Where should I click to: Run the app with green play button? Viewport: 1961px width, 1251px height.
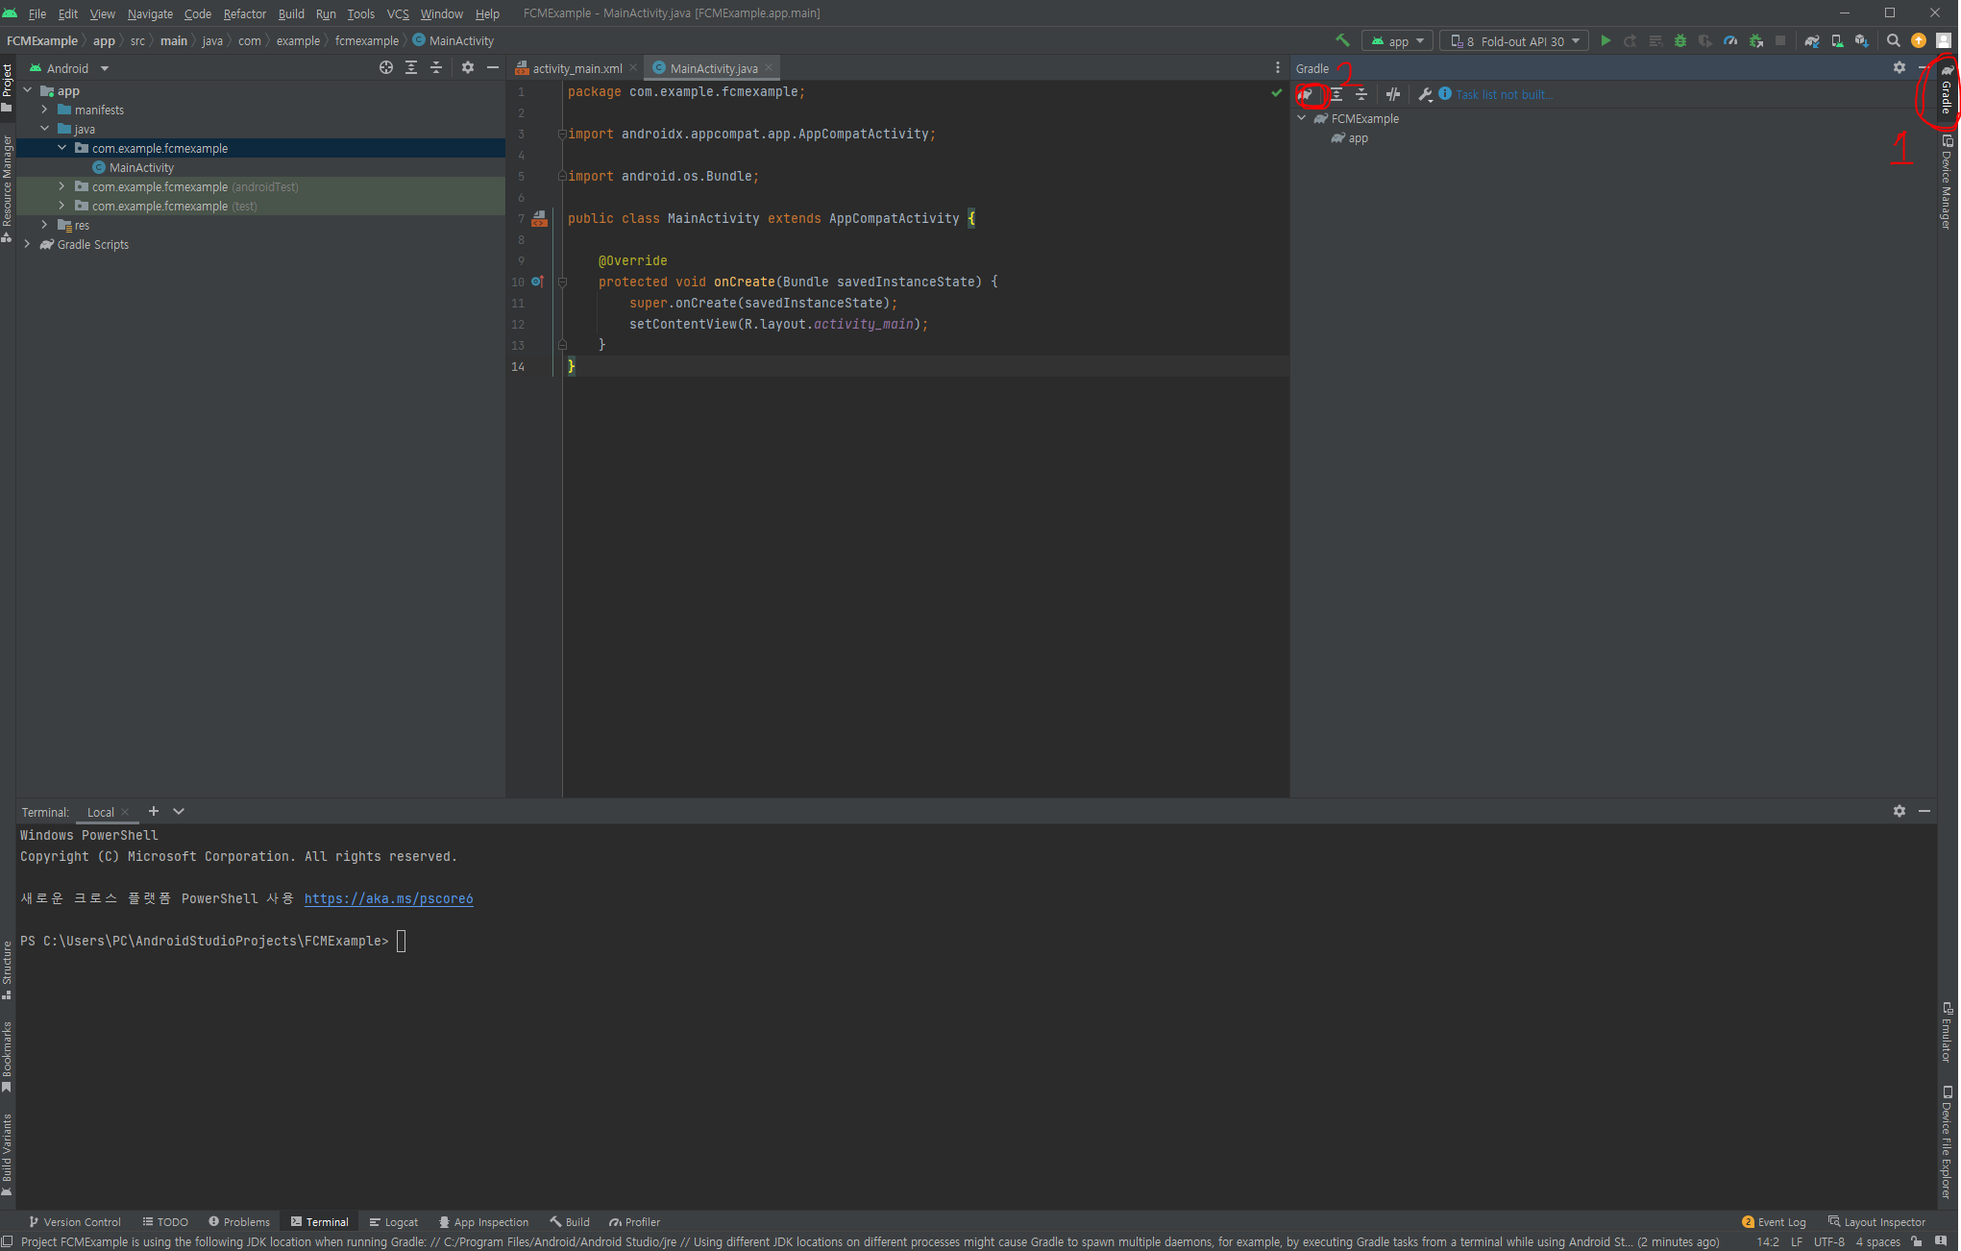(x=1605, y=40)
